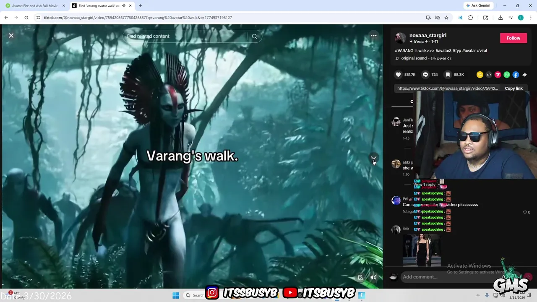Open the dress image in iaia's comment
The width and height of the screenshot is (537, 302).
coord(422,250)
